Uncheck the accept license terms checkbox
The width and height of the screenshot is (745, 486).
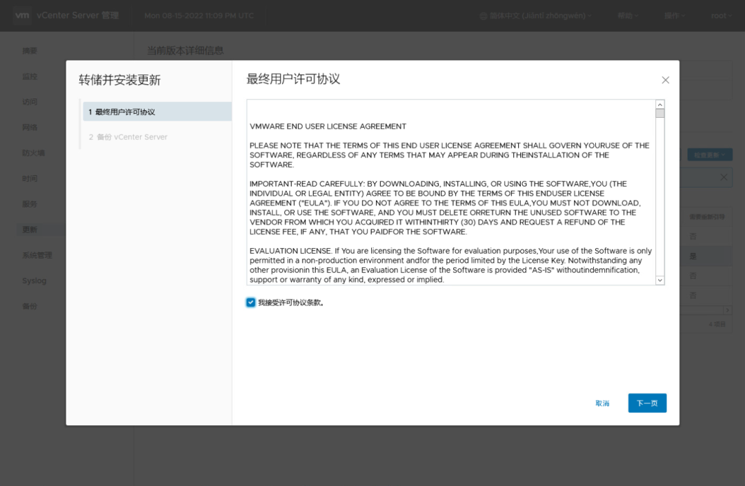(251, 303)
